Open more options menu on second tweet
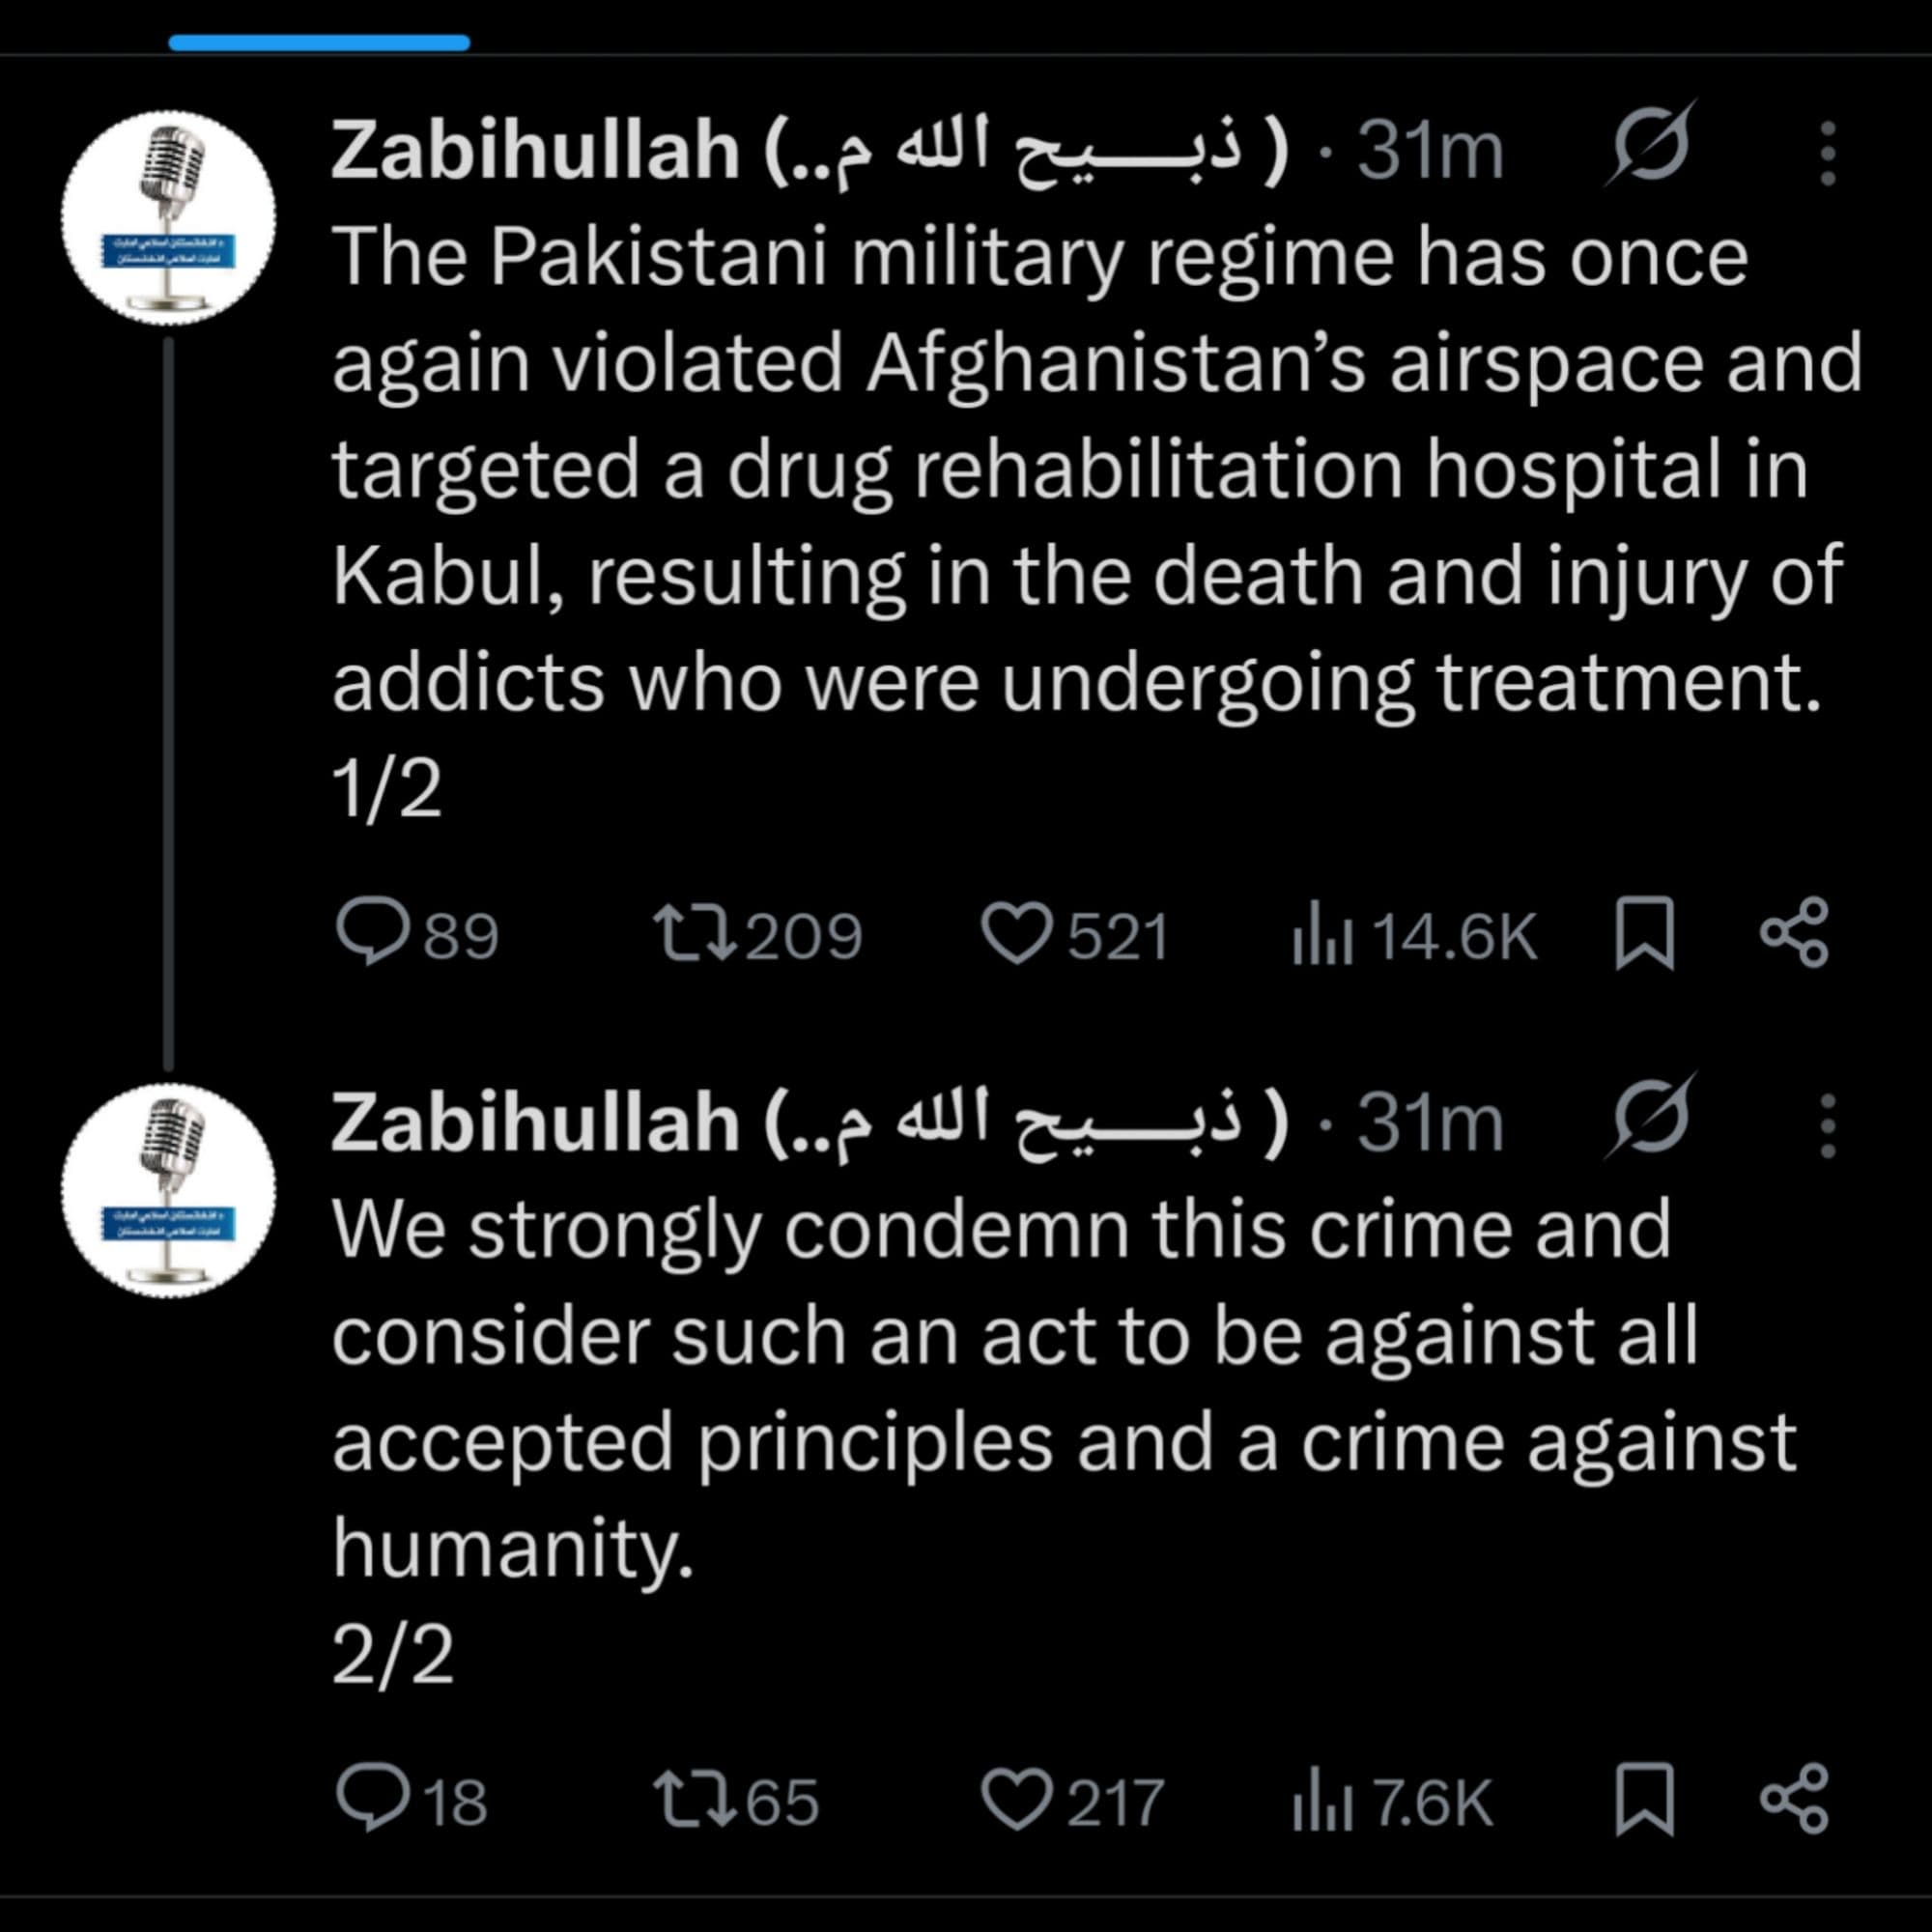This screenshot has height=1932, width=1932. (1828, 1125)
